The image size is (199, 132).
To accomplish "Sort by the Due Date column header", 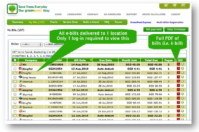I will coord(105,60).
